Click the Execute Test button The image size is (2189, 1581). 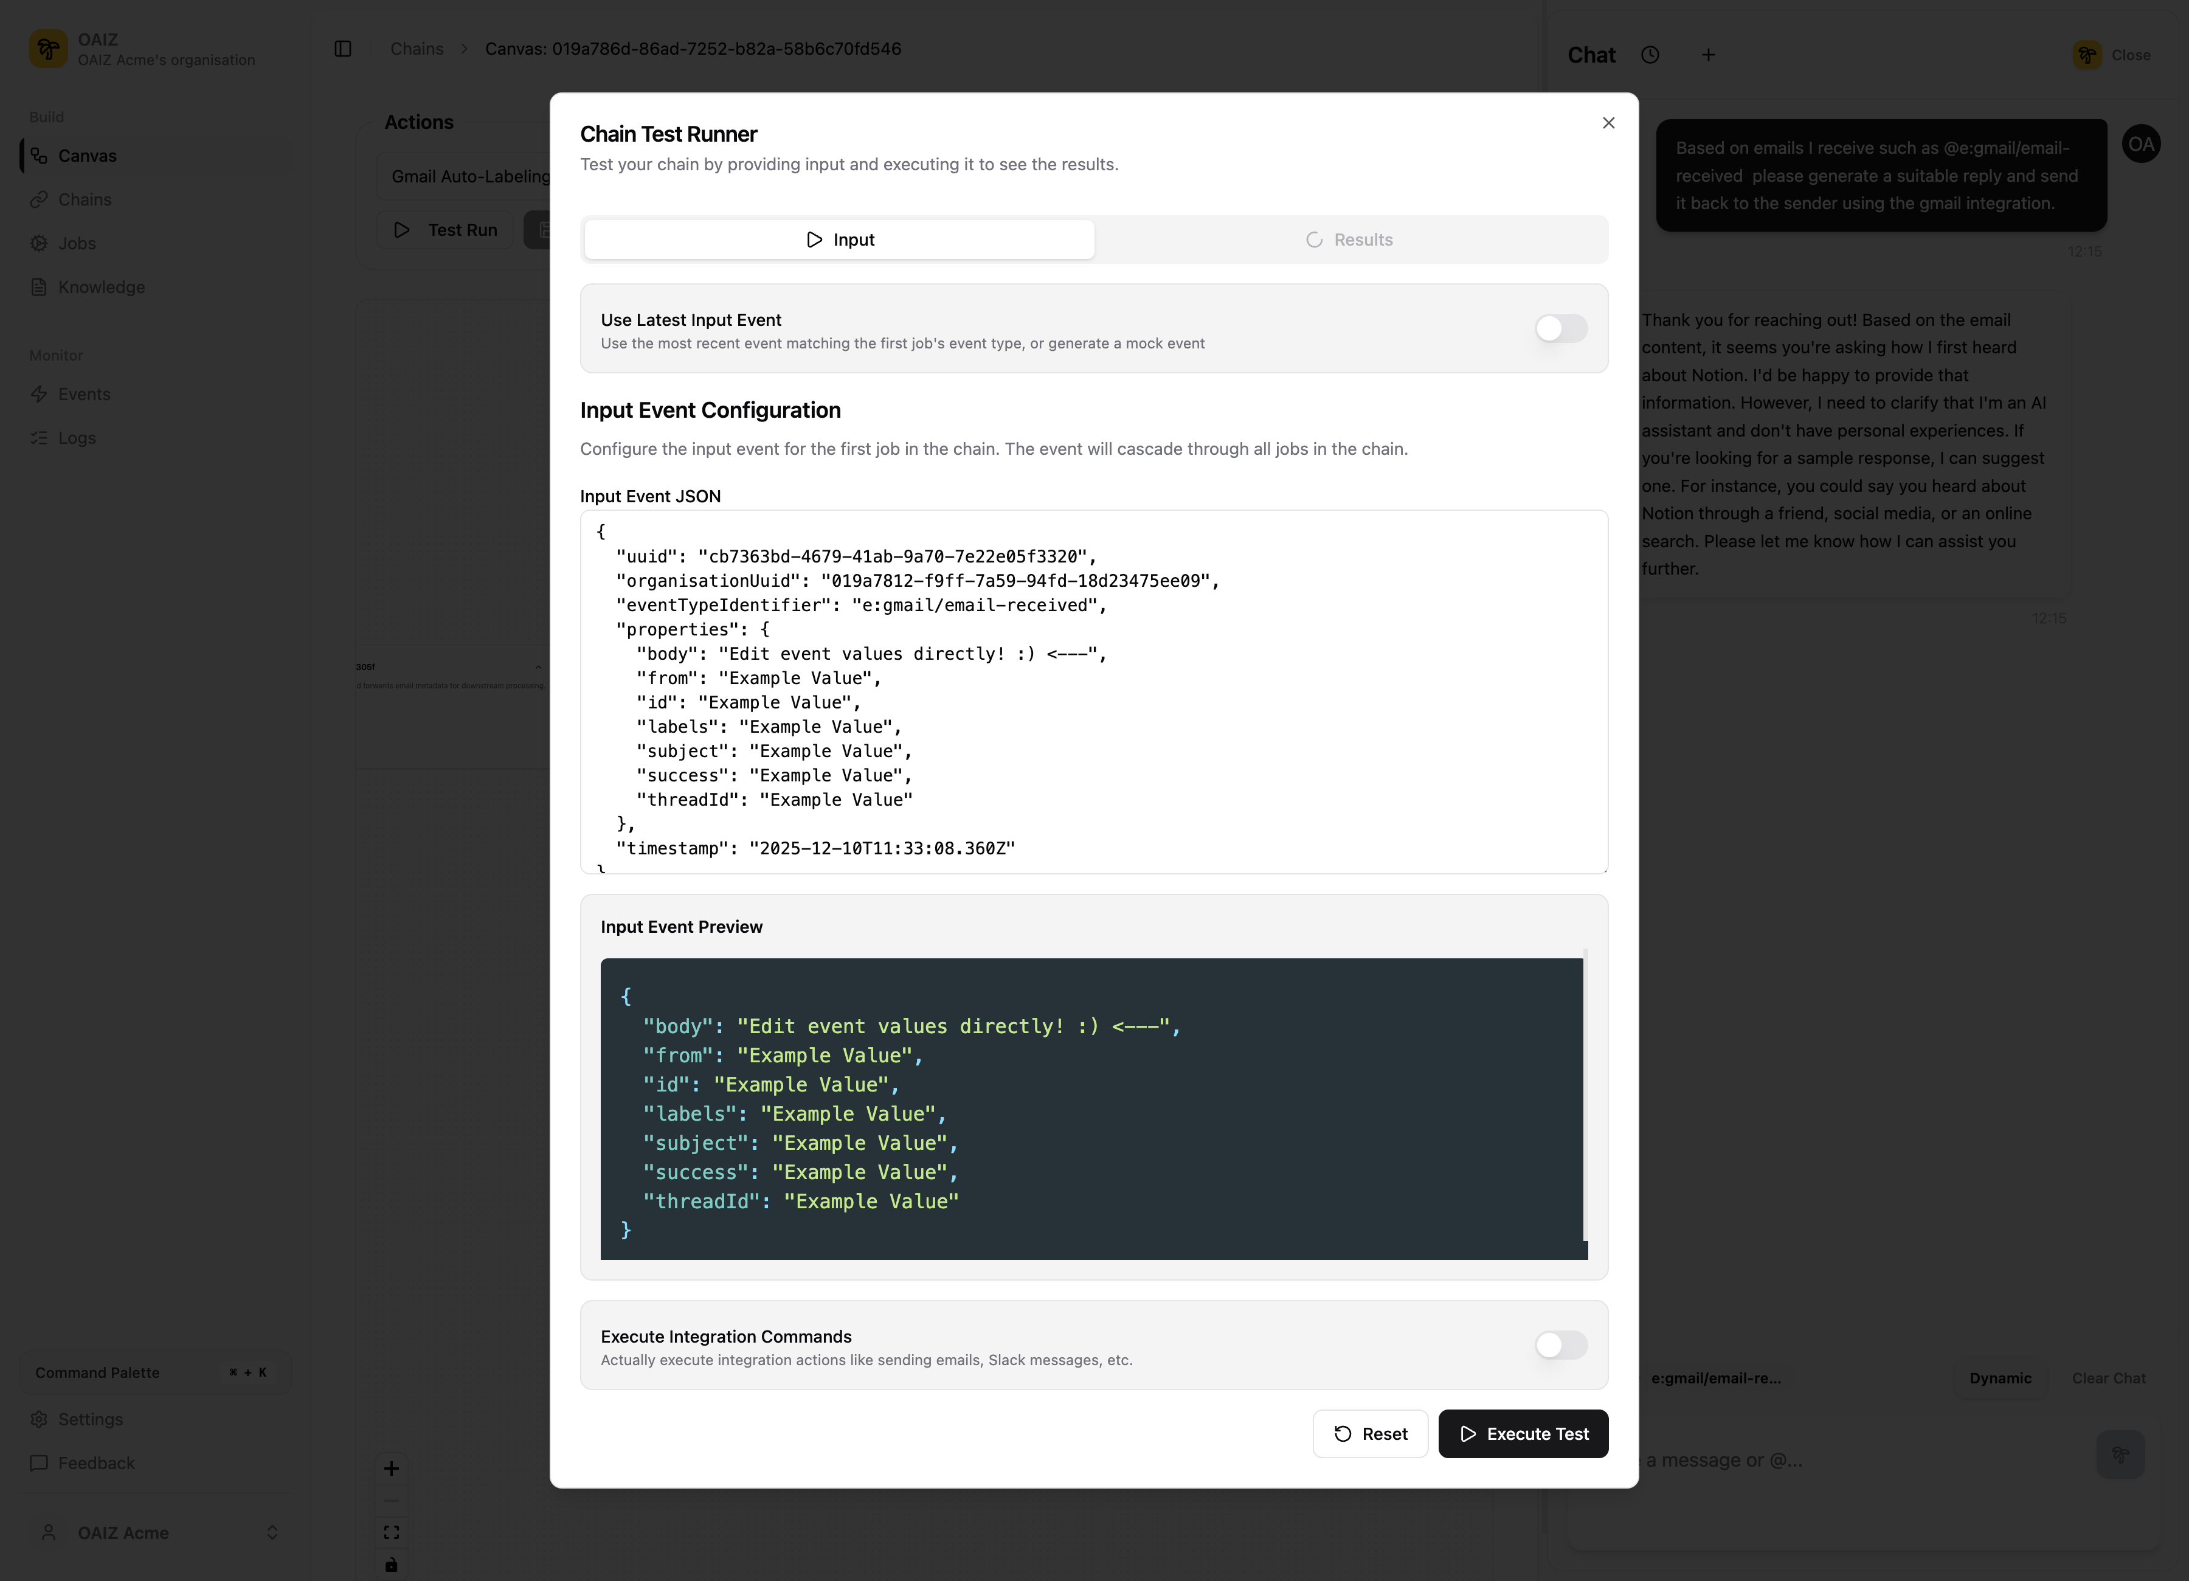[x=1523, y=1433]
